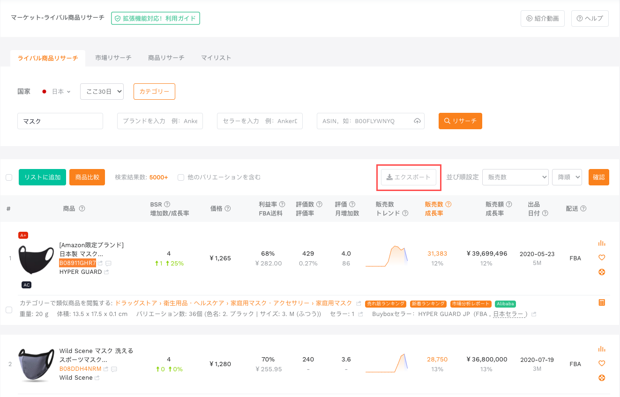Favorite the HYPER GUARD mask with heart icon
Image resolution: width=620 pixels, height=397 pixels.
pos(602,257)
